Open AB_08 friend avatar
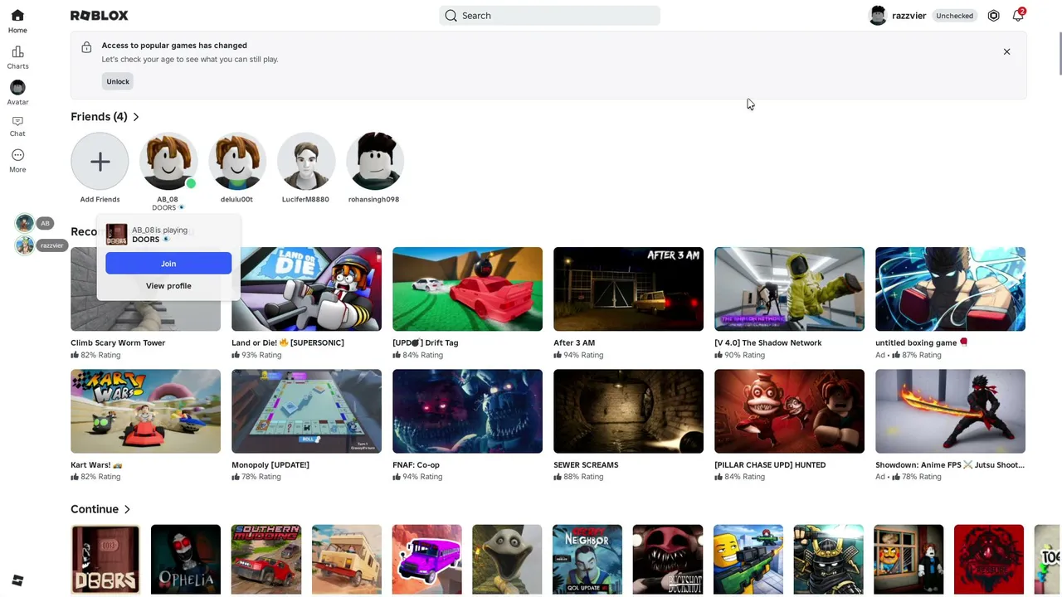Image resolution: width=1062 pixels, height=597 pixels. pos(168,161)
